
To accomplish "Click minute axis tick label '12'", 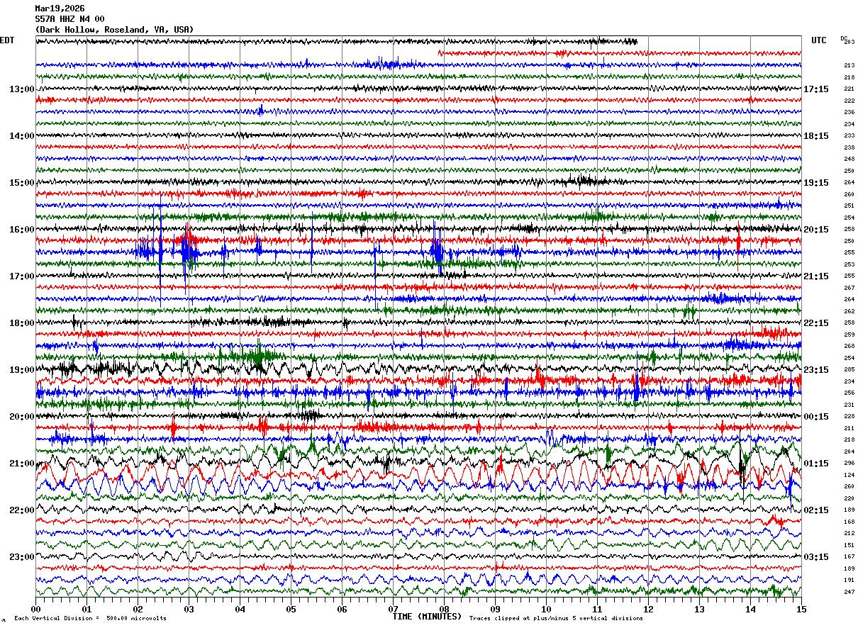I will point(648,609).
